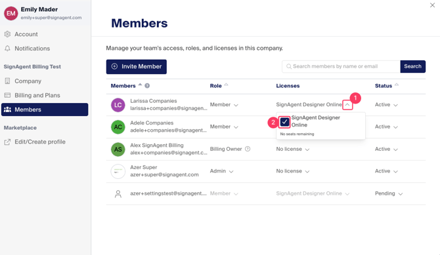Click the search members input field
Screen dimensions: 440x255
click(341, 66)
